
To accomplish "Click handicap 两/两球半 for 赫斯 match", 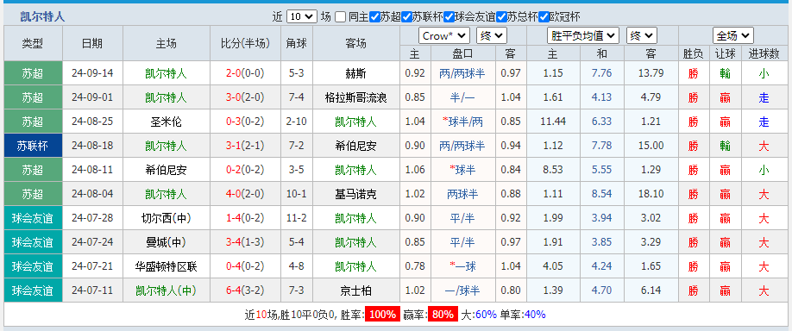I will (x=462, y=73).
